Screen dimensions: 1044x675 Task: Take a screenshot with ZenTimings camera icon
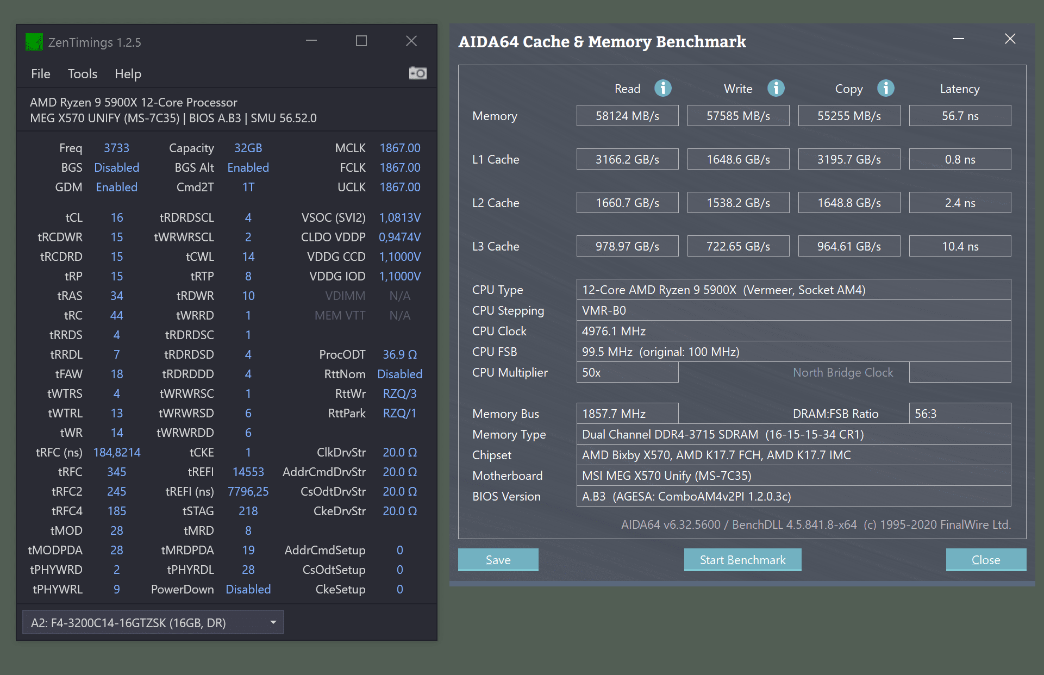click(417, 73)
